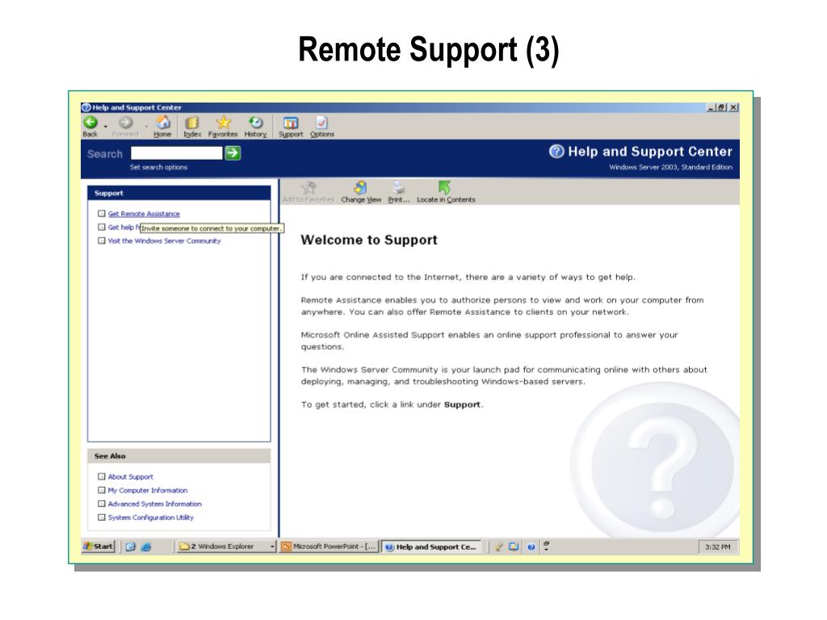827x620 pixels.
Task: Open the About Support link
Action: click(130, 476)
